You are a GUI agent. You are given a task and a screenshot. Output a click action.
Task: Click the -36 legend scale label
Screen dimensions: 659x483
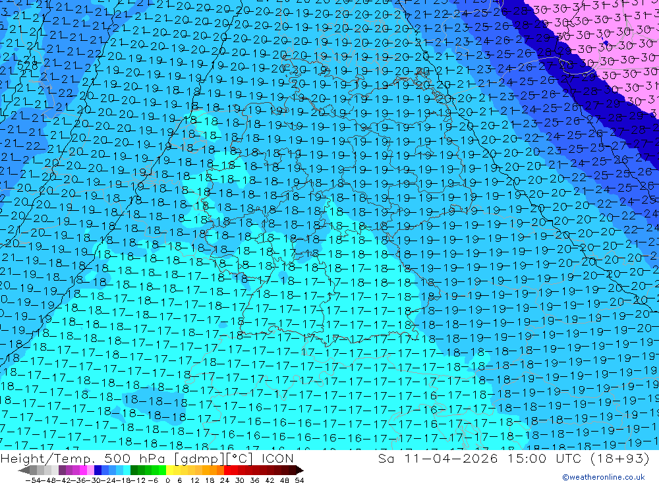[x=79, y=480]
